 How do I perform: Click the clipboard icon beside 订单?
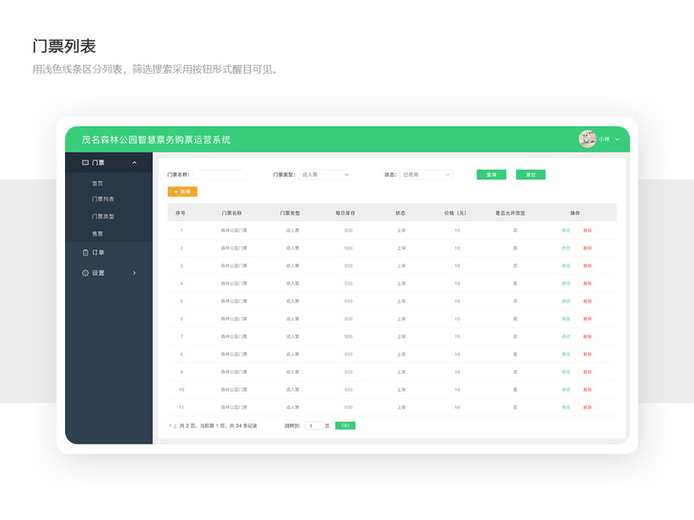[x=85, y=252]
